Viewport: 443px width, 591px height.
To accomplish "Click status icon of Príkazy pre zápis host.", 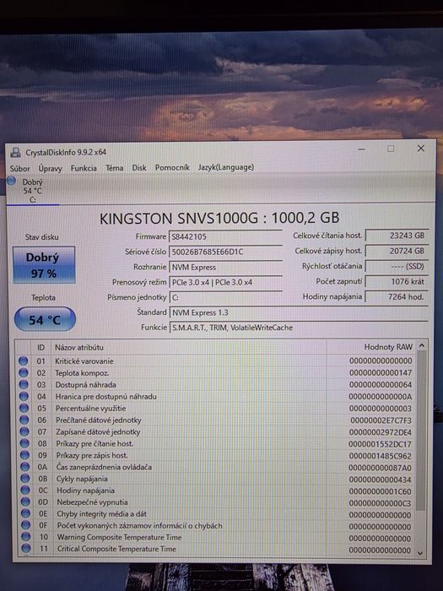I will coord(24,455).
